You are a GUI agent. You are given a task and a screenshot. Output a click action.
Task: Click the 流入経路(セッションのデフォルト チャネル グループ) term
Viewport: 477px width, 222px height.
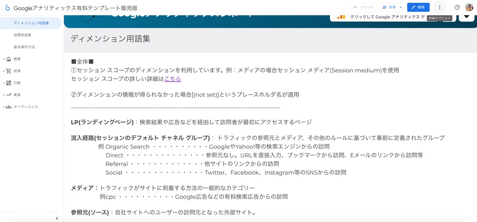[140, 137]
